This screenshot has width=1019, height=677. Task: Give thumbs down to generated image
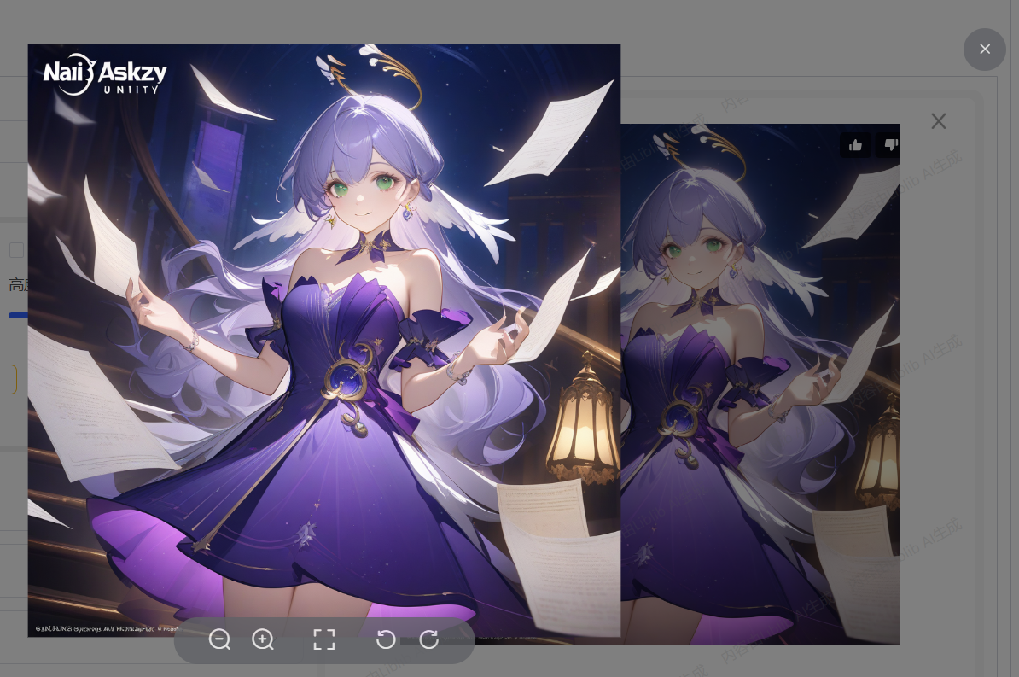coord(889,145)
